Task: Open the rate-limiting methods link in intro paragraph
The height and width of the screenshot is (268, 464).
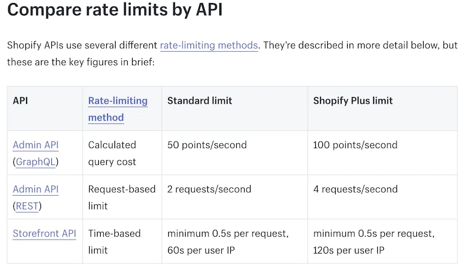Action: pyautogui.click(x=208, y=45)
